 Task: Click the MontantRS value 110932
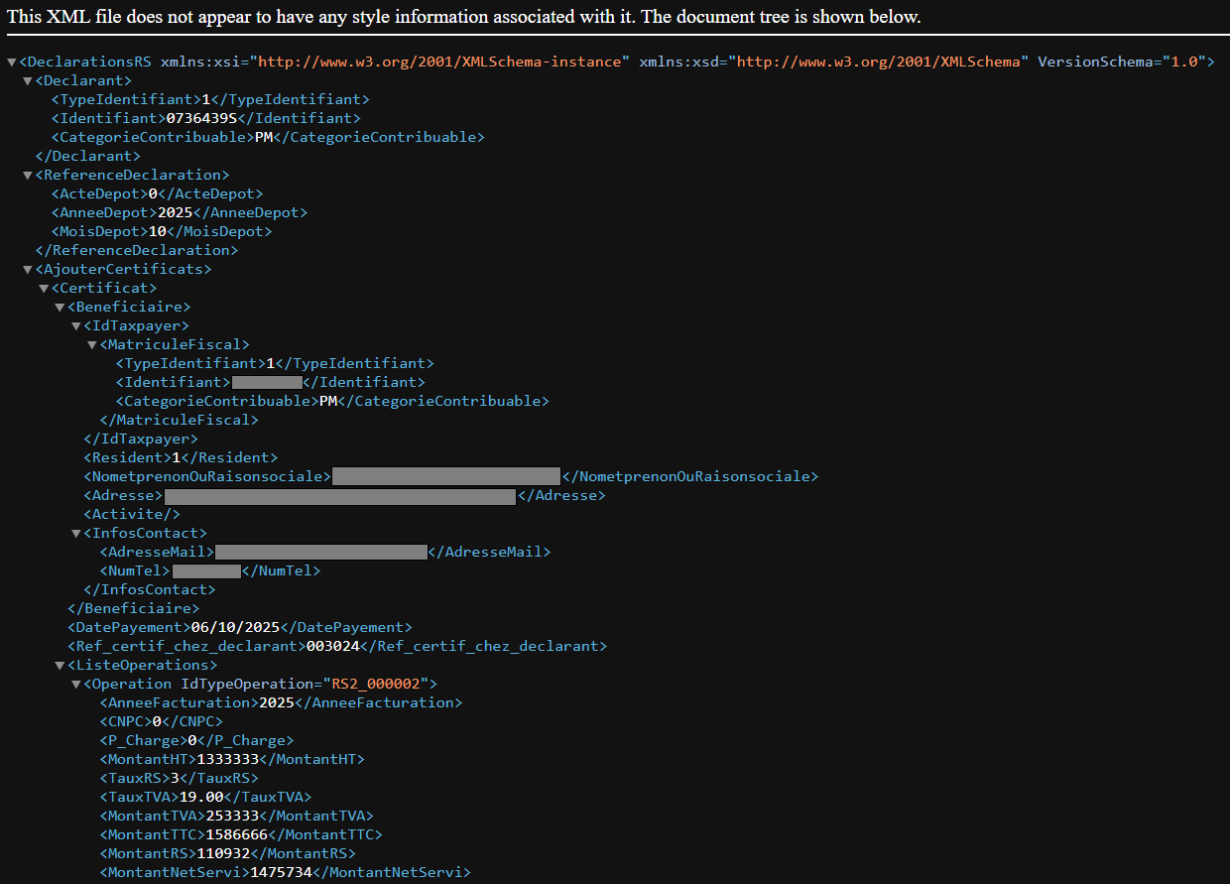coord(225,854)
